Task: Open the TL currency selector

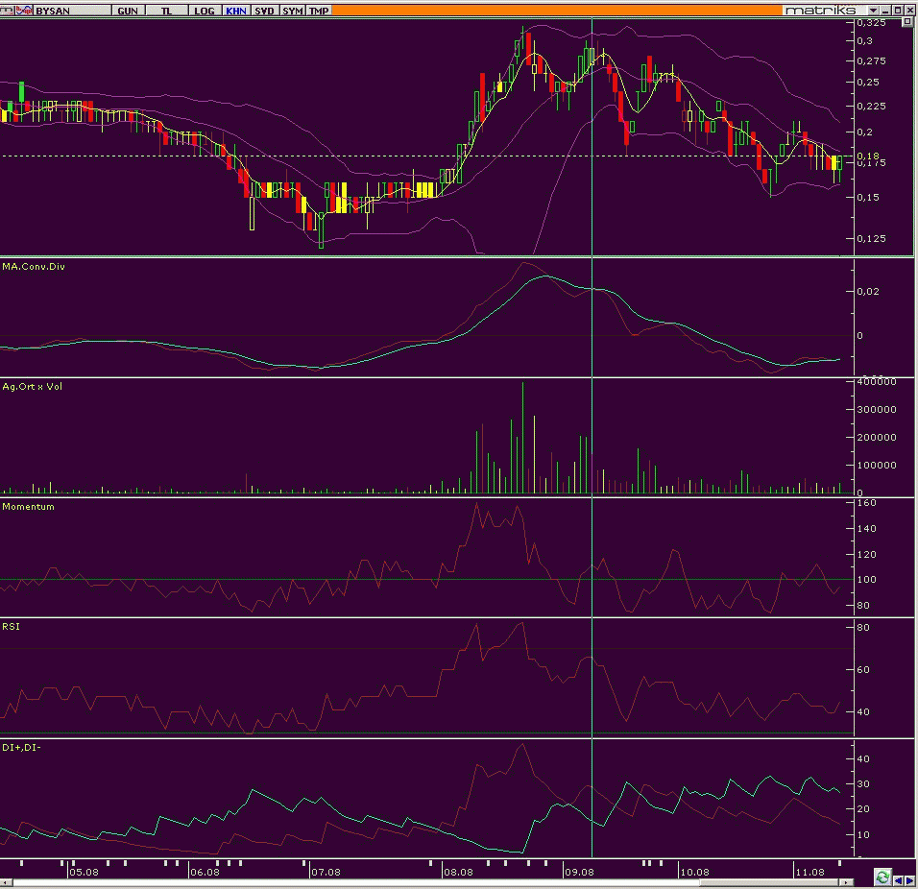Action: click(167, 11)
